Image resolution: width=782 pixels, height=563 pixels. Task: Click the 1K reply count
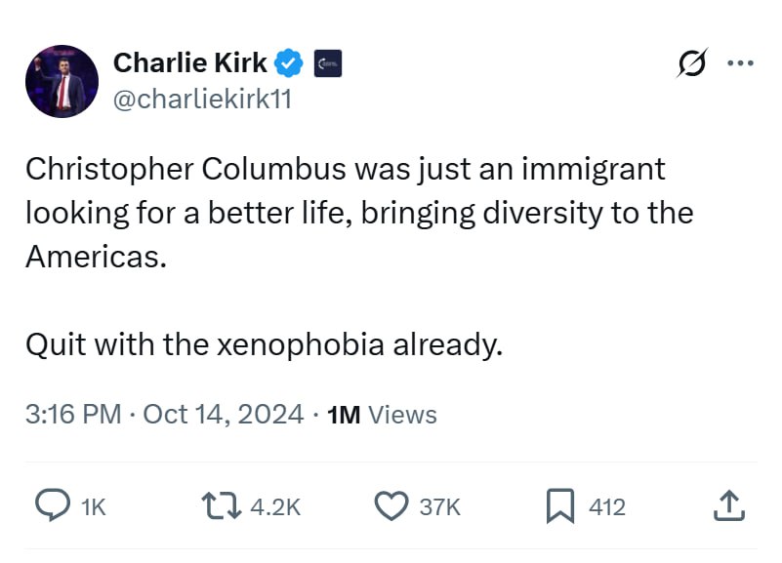(93, 506)
